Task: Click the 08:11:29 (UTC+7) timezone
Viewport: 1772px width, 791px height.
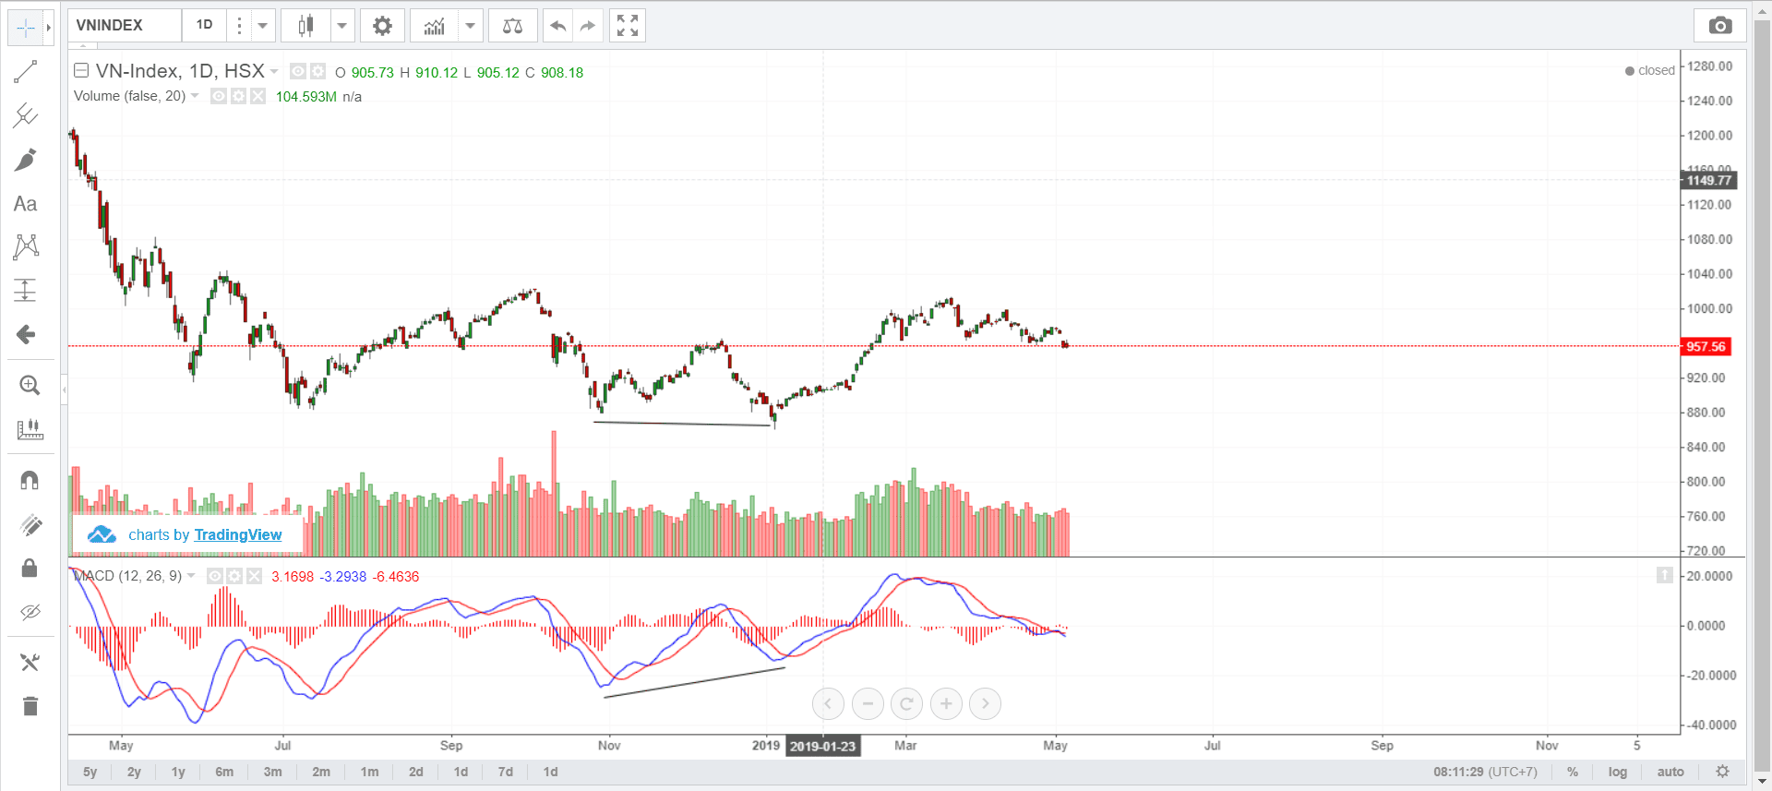Action: [x=1485, y=772]
